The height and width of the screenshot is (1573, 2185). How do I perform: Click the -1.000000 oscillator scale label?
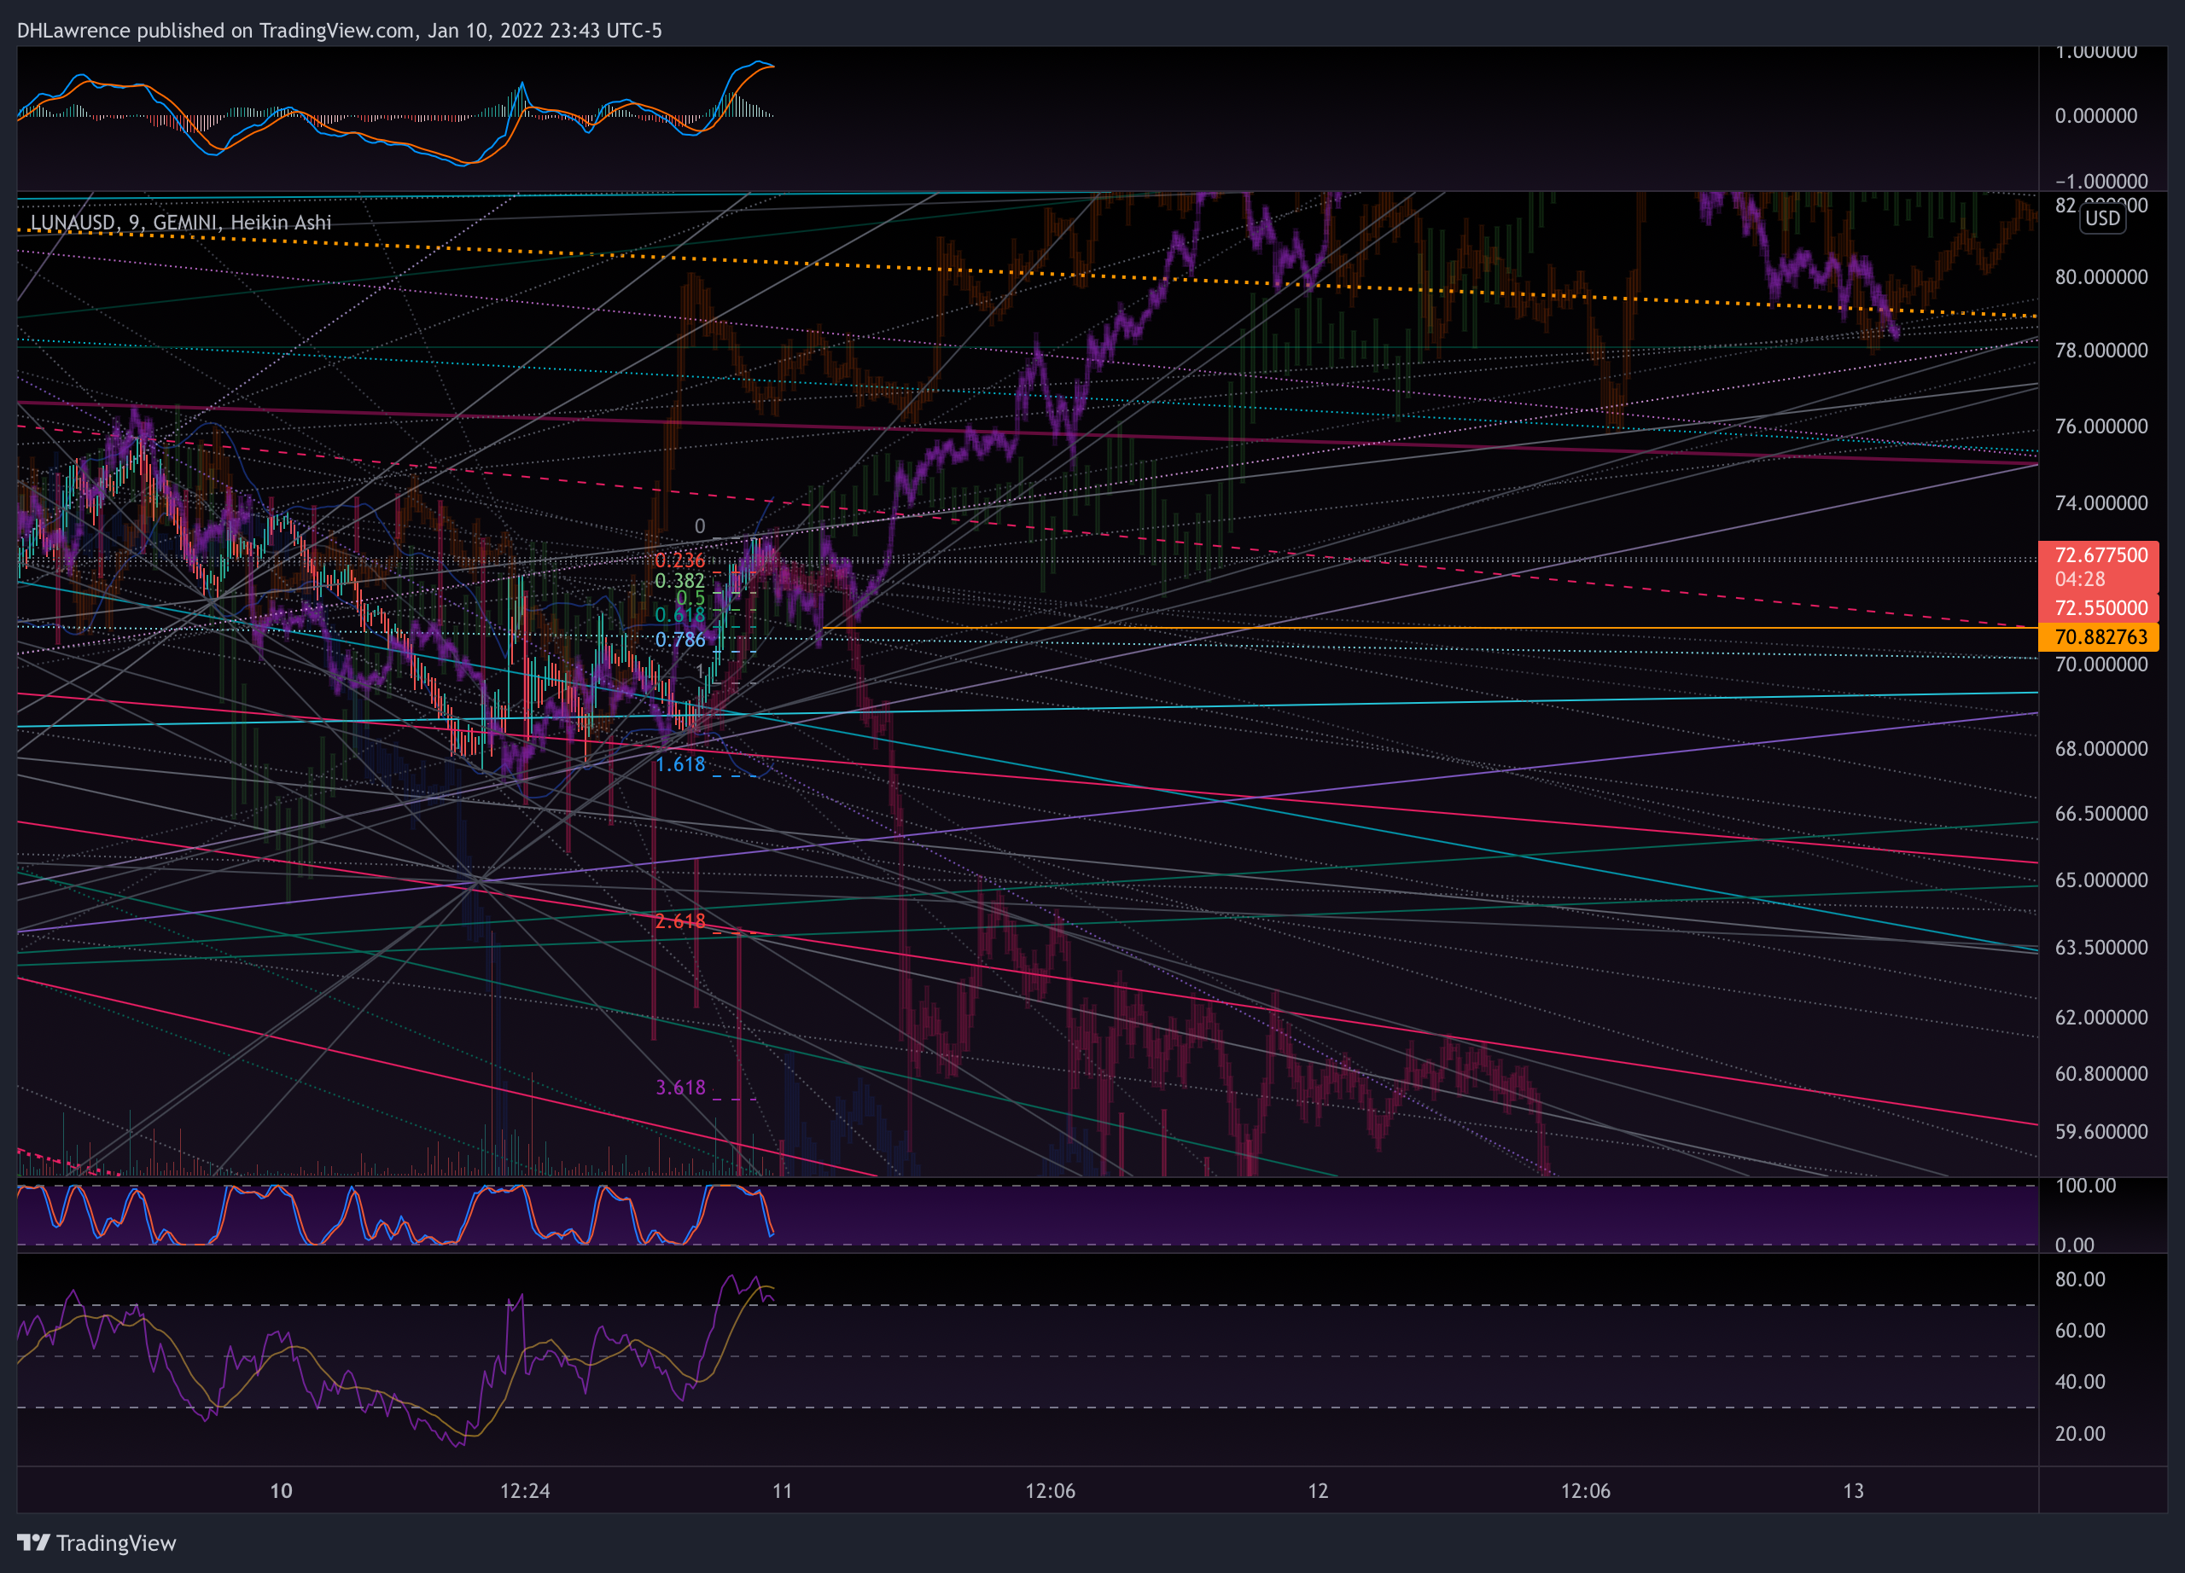[x=2101, y=181]
